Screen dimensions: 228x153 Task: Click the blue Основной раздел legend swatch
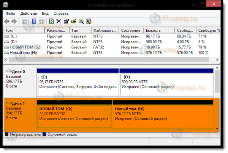click(x=45, y=134)
